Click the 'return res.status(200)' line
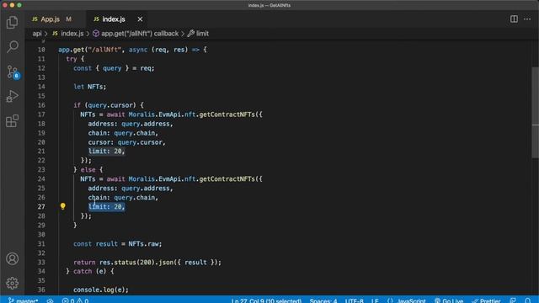 pos(147,262)
